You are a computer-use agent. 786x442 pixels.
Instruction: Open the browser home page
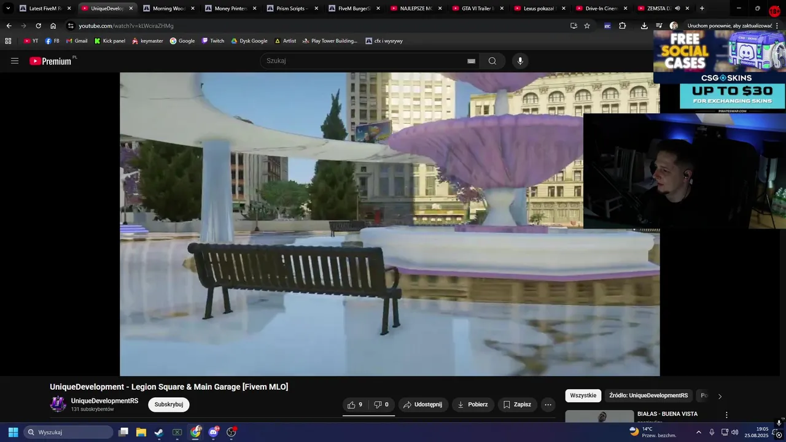53,26
